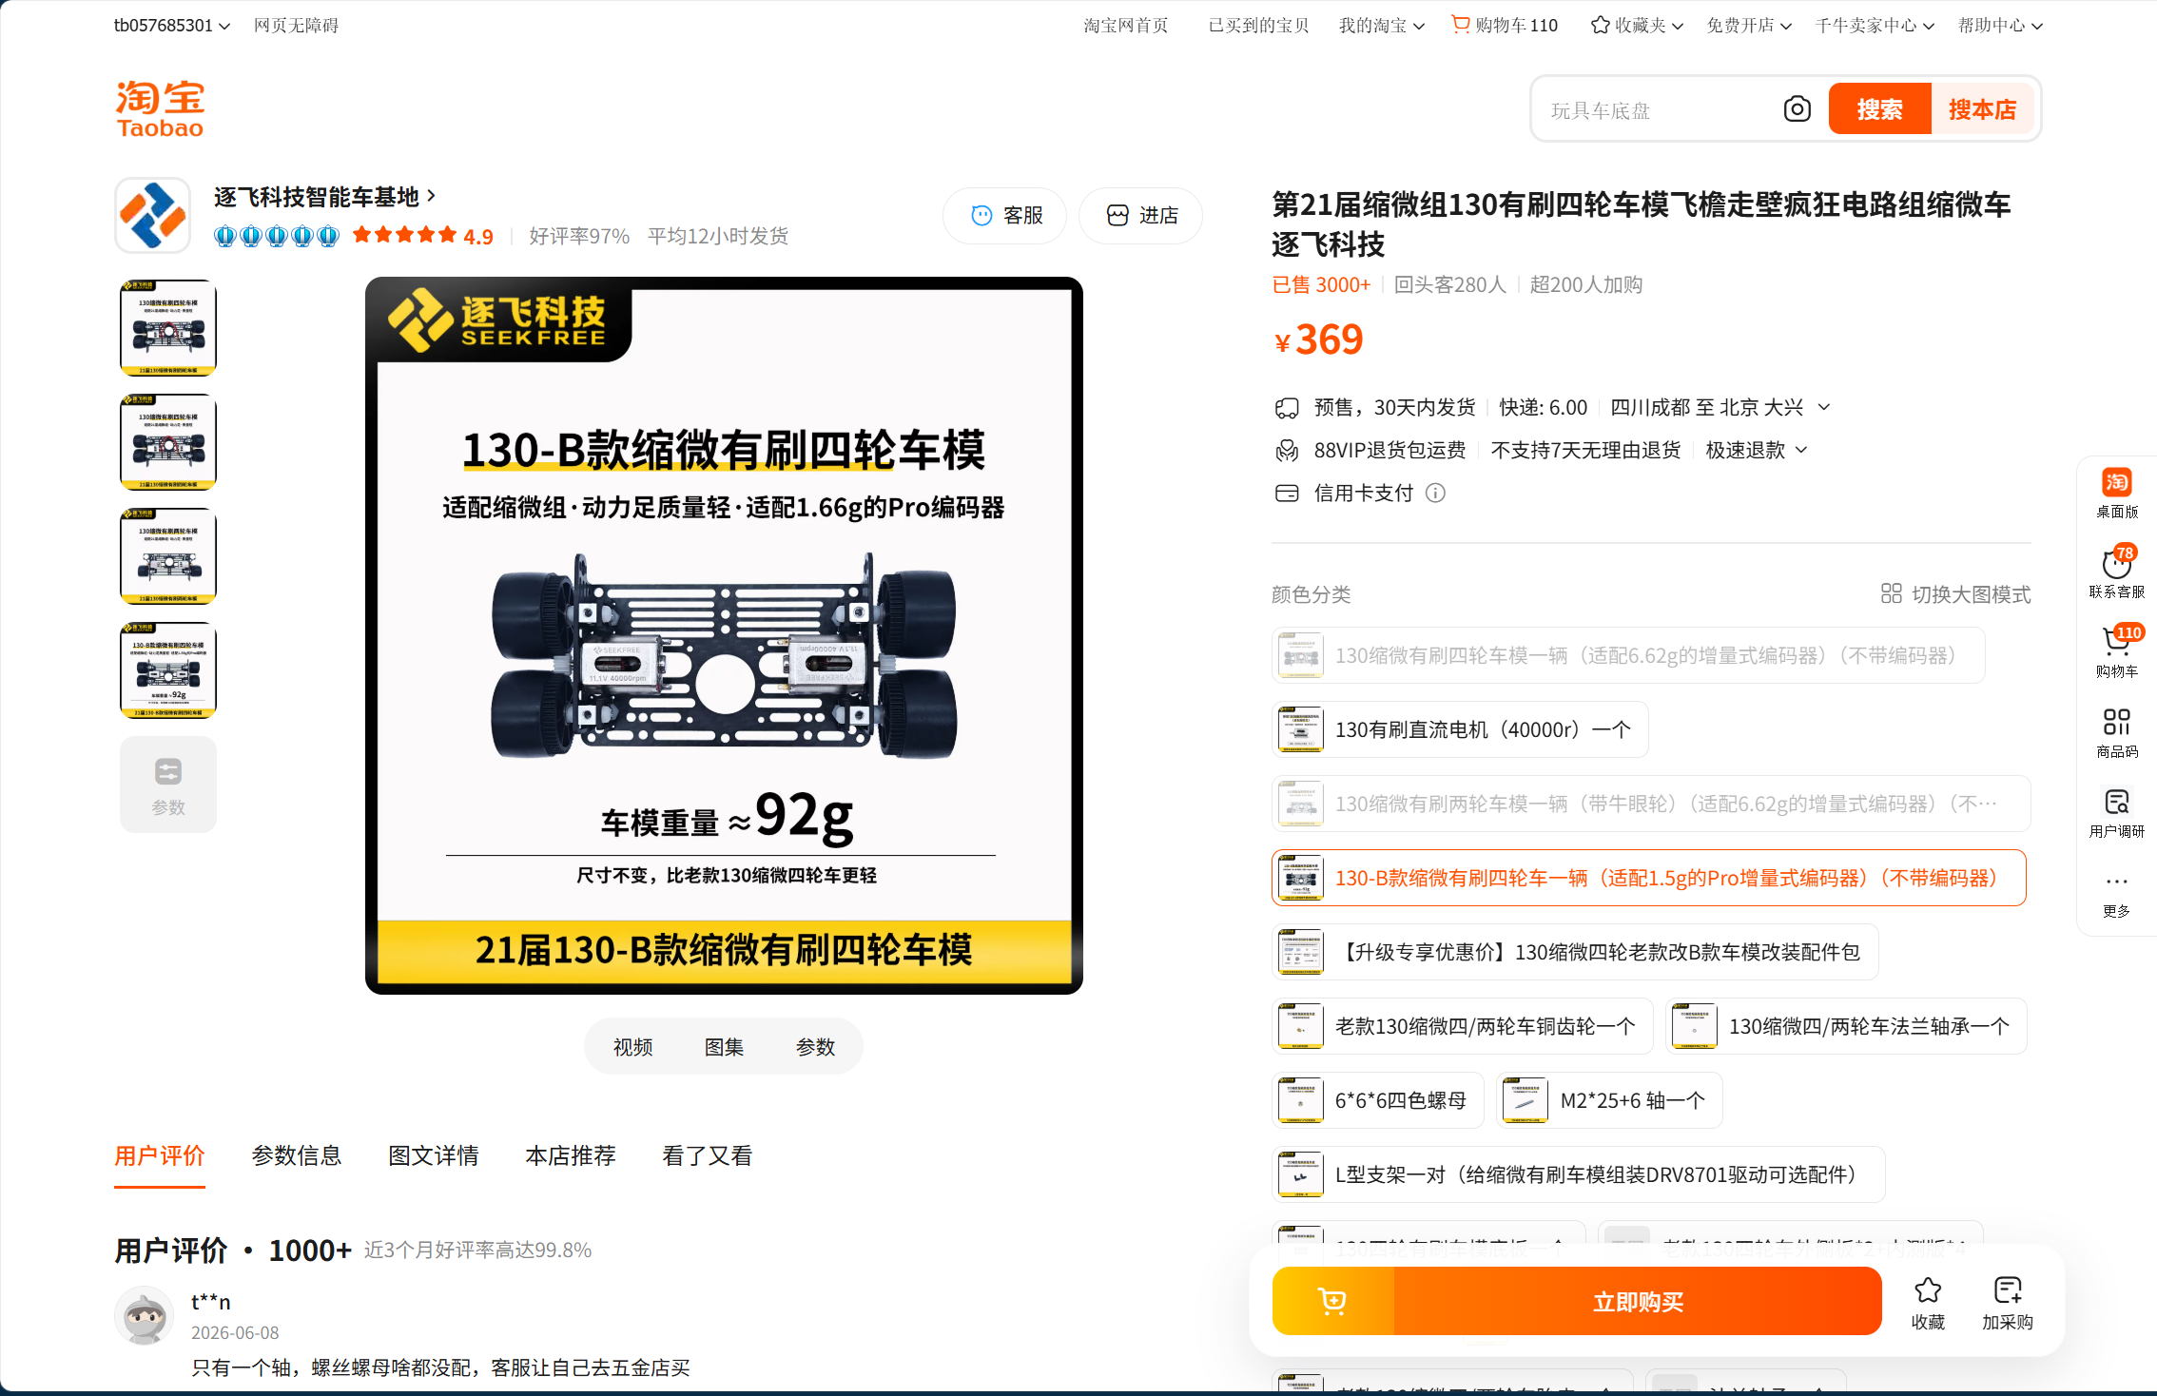Viewport: 2157px width, 1396px height.
Task: Open the 逐飞科技 shop logo
Action: coord(153,216)
